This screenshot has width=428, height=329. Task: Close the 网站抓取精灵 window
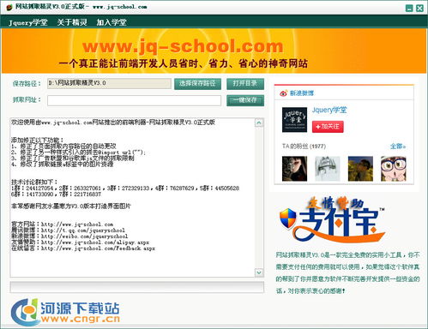pyautogui.click(x=419, y=8)
